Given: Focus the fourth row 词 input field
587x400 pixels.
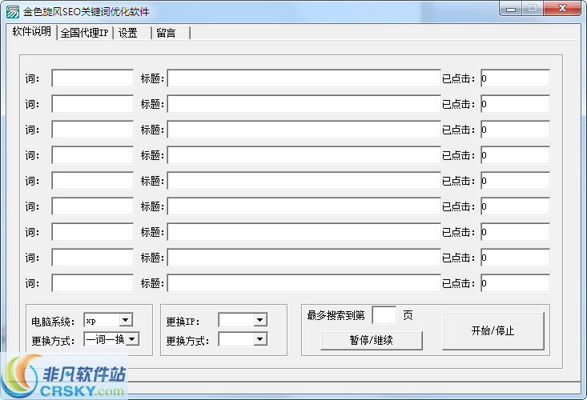Looking at the screenshot, I should coord(92,155).
